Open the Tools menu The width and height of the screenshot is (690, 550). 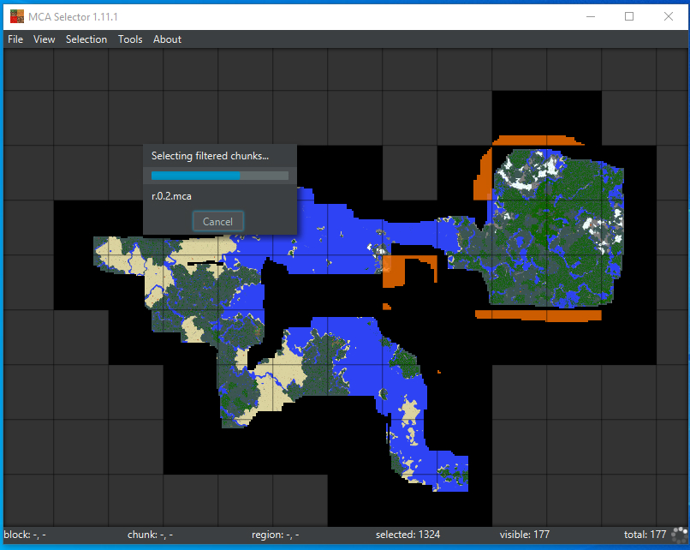pyautogui.click(x=129, y=39)
